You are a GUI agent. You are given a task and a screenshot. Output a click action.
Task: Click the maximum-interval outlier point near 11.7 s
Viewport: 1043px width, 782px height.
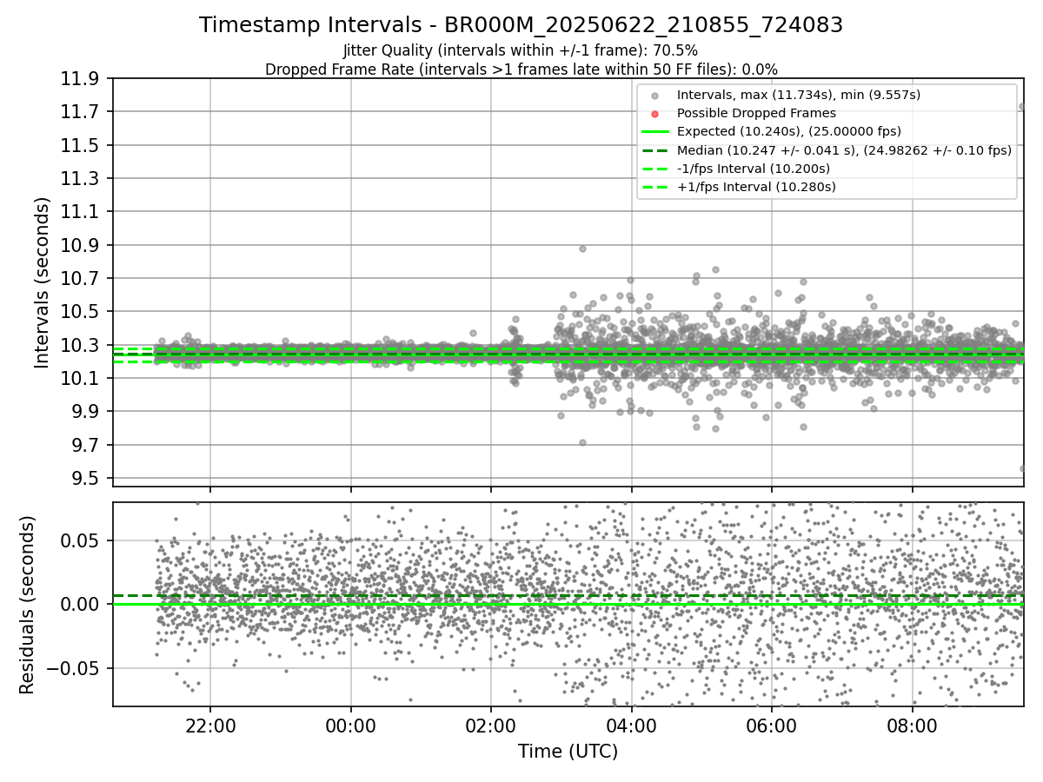[x=1022, y=107]
